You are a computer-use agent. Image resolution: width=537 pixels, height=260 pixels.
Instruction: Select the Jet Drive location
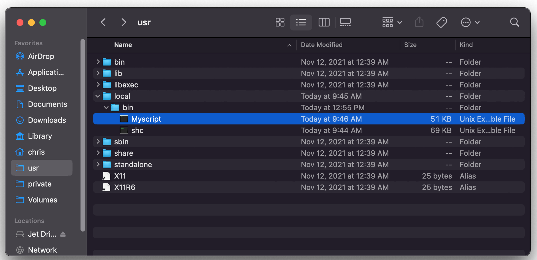point(36,234)
